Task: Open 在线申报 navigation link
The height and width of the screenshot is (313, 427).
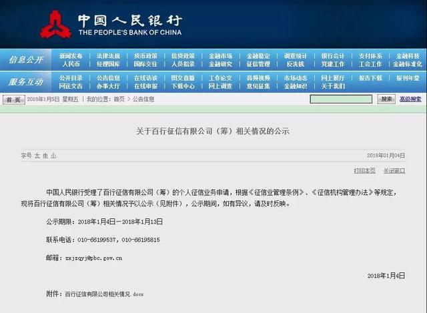Action: pos(145,86)
